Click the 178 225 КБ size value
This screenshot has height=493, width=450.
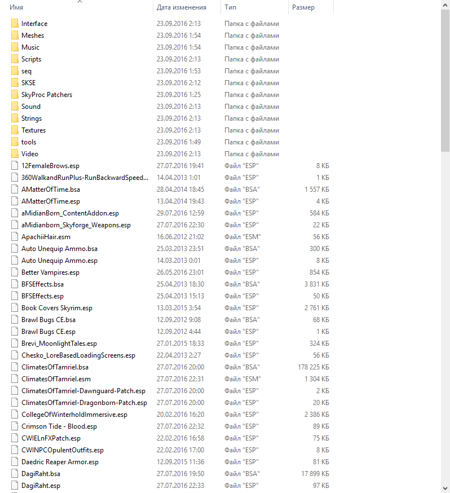[x=314, y=367]
